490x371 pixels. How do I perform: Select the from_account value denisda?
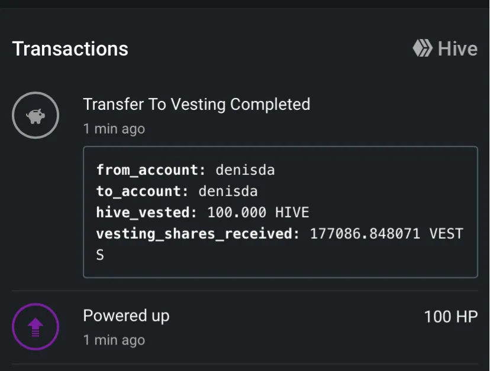[x=245, y=170]
